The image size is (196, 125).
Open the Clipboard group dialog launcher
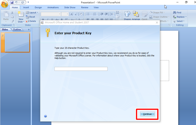[x=14, y=25]
